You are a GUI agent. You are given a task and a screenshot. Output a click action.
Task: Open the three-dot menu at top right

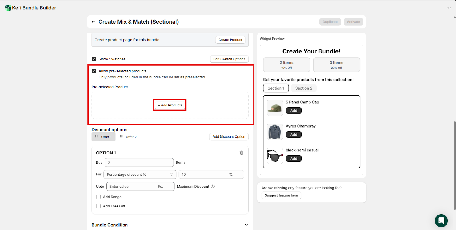[x=449, y=8]
